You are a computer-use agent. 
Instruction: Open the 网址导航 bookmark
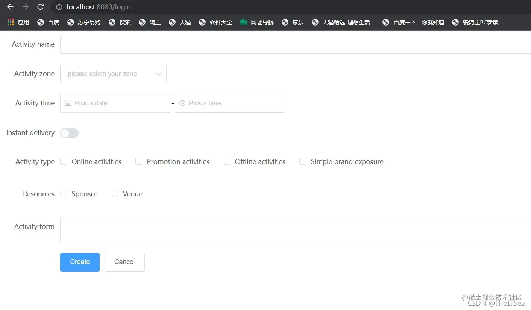click(x=257, y=22)
